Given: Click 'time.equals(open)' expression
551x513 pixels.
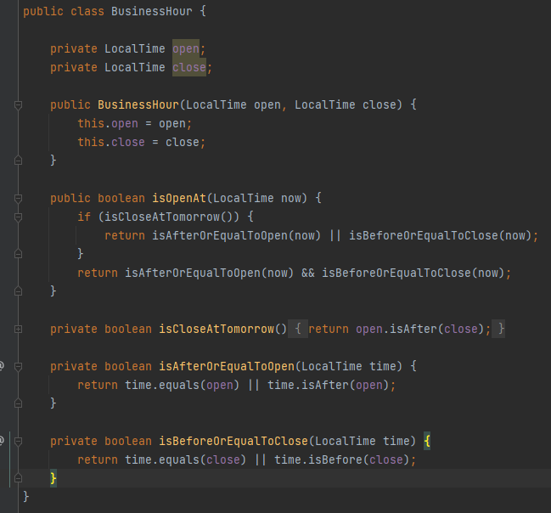Looking at the screenshot, I should coord(182,385).
